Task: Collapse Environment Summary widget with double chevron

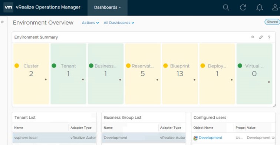Action: 253,37
